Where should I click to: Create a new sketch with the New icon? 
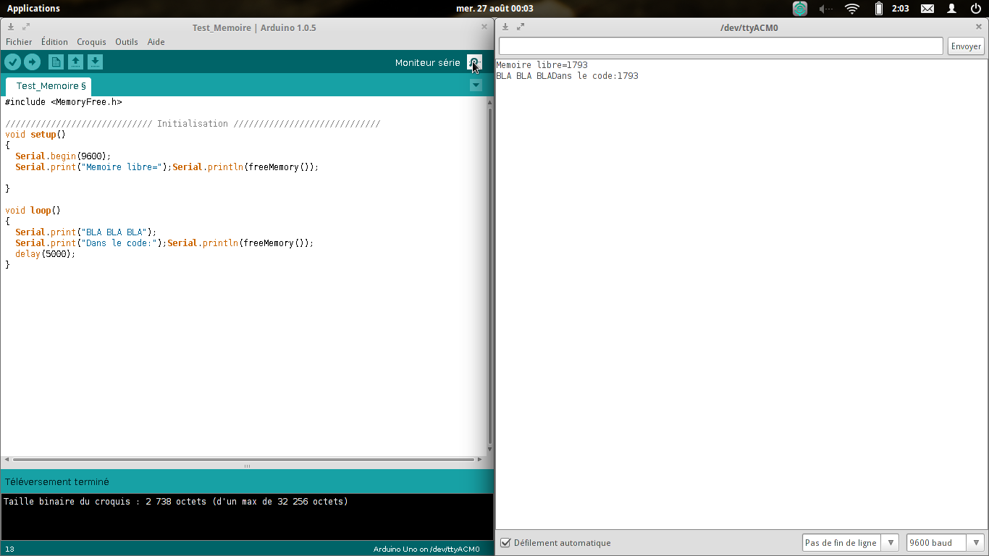tap(56, 62)
